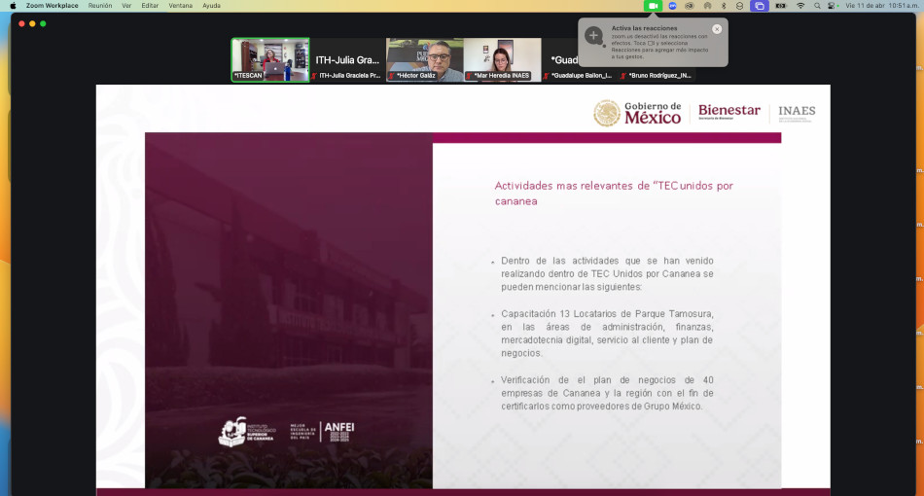Open the Ventana menu

click(x=180, y=5)
